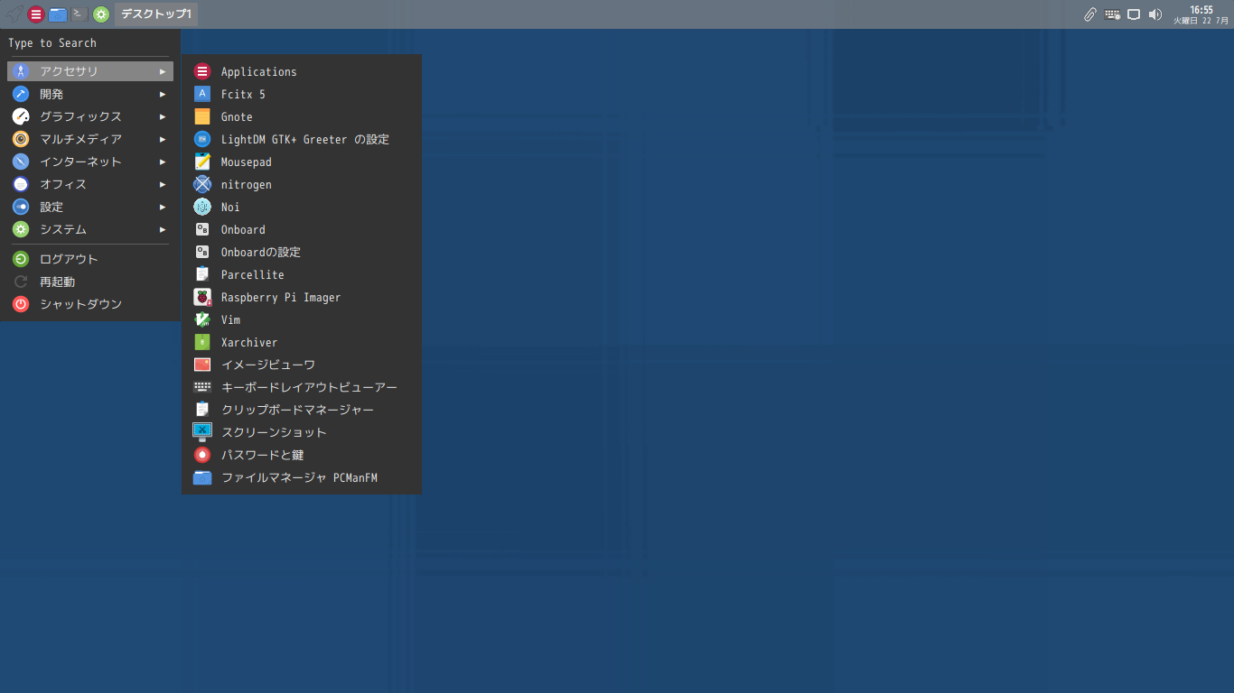Start Parcellite via its clipboard icon
This screenshot has width=1234, height=693.
point(202,274)
